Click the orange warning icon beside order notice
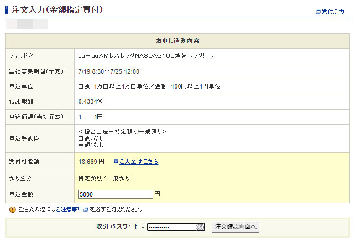The image size is (355, 242). [12, 210]
